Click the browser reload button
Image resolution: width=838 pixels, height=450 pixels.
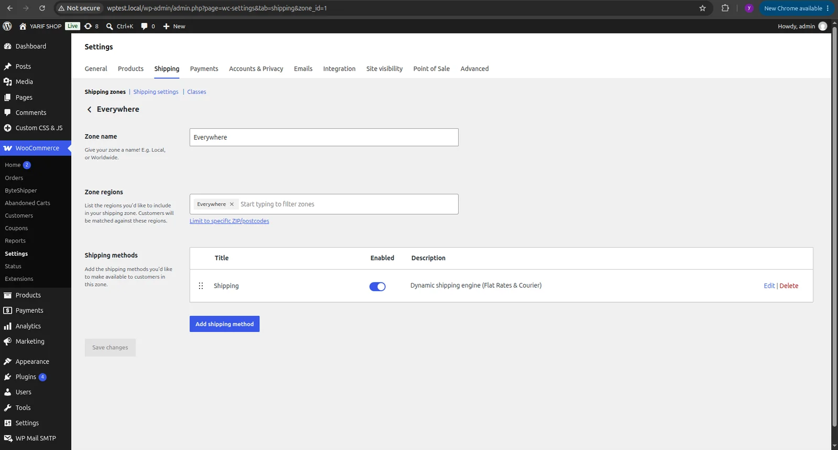(42, 8)
